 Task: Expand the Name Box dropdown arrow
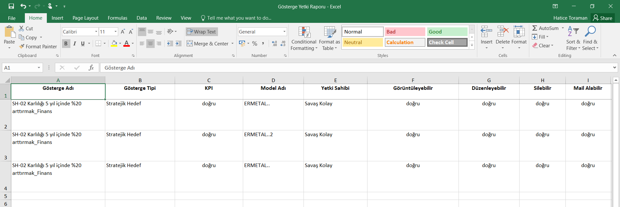[39, 68]
